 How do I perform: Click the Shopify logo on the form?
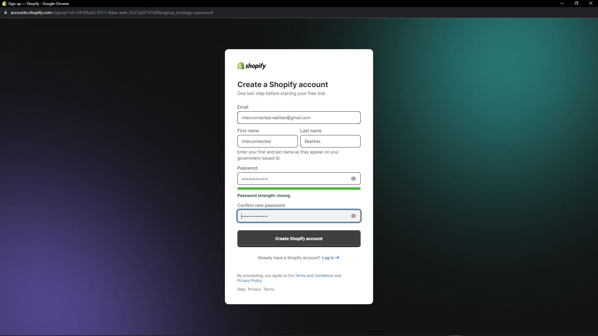pos(251,66)
